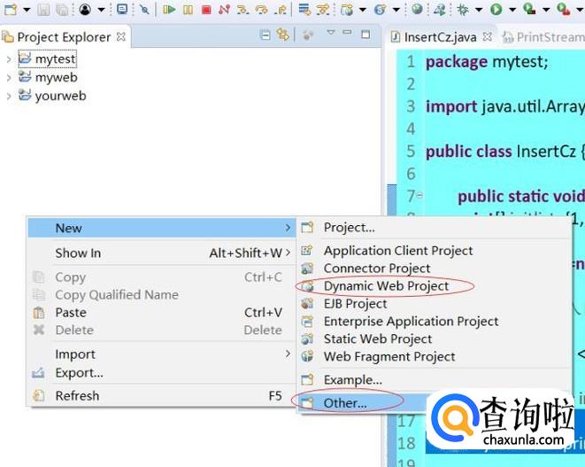Click the Use Step Filters icon
585x467 pixels.
click(323, 10)
